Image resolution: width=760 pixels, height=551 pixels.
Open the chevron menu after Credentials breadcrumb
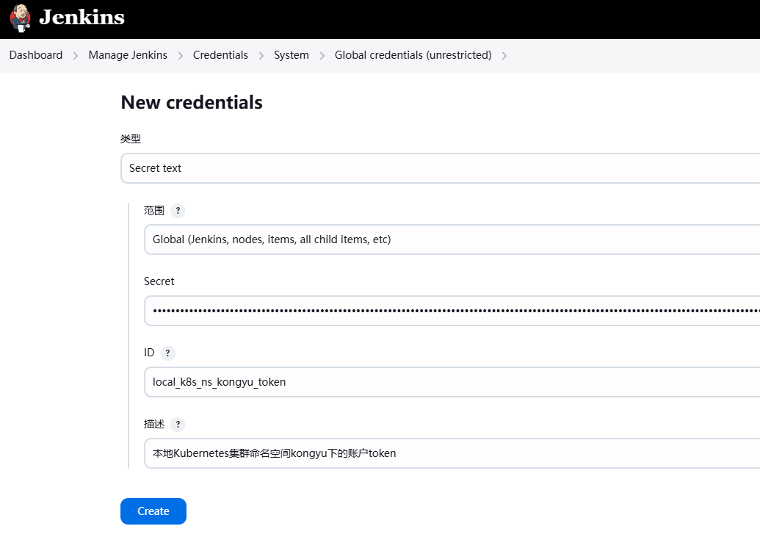coord(261,56)
